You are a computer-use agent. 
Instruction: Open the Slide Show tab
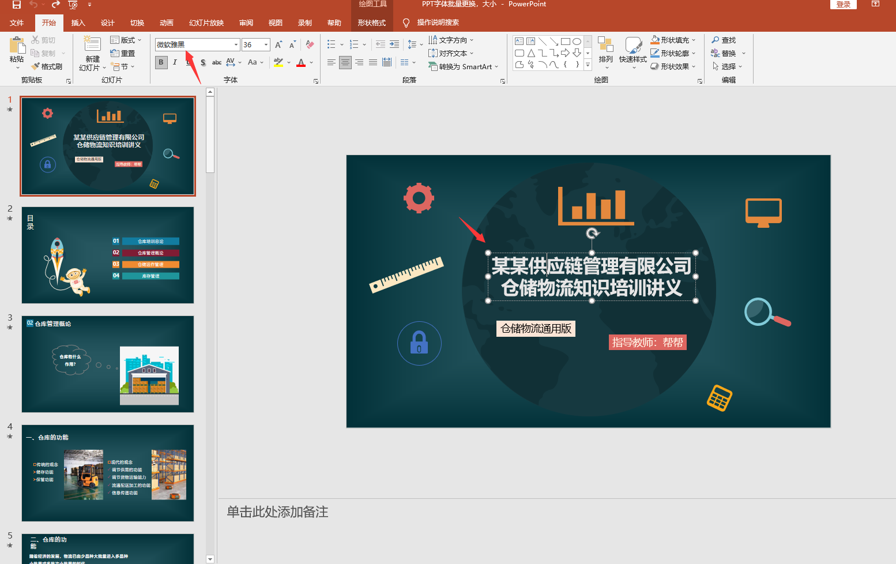click(206, 22)
